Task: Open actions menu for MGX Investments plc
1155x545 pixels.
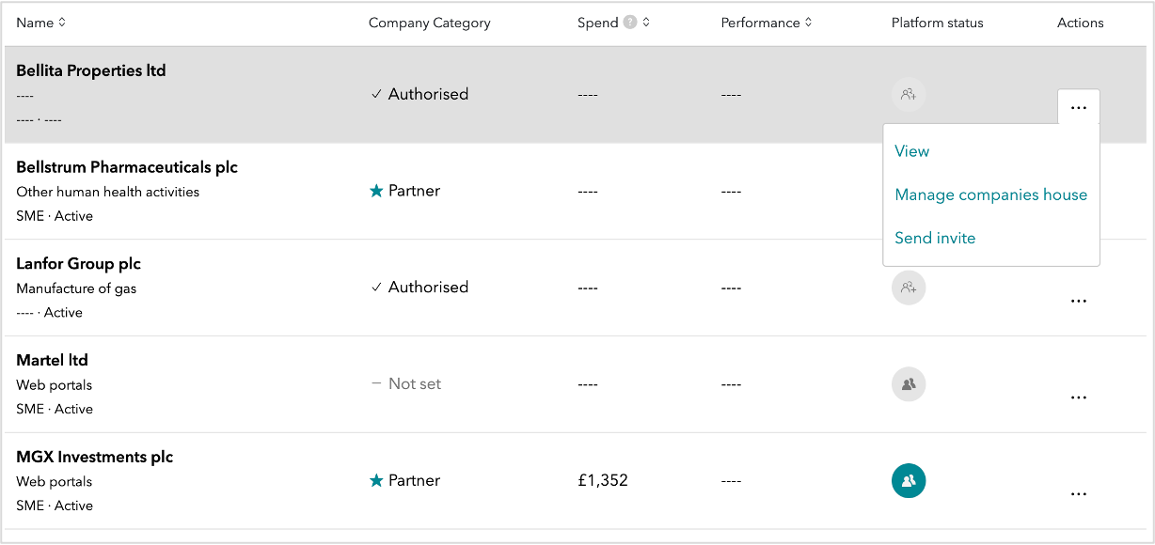Action: (1079, 494)
